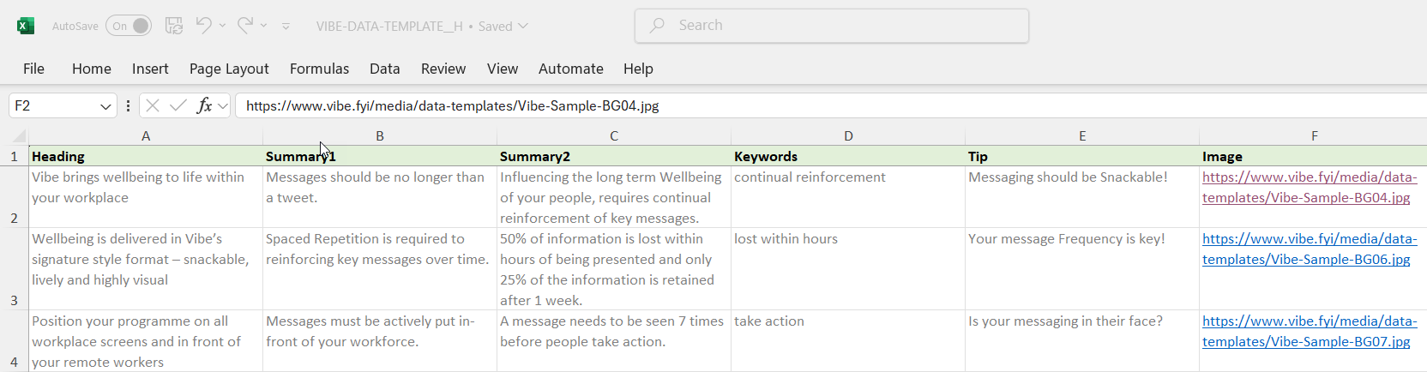This screenshot has width=1427, height=372.
Task: Expand the Name Box dropdown arrow
Action: click(x=106, y=106)
